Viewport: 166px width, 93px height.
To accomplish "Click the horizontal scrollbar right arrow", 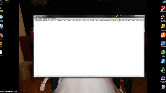I will [x=142, y=76].
